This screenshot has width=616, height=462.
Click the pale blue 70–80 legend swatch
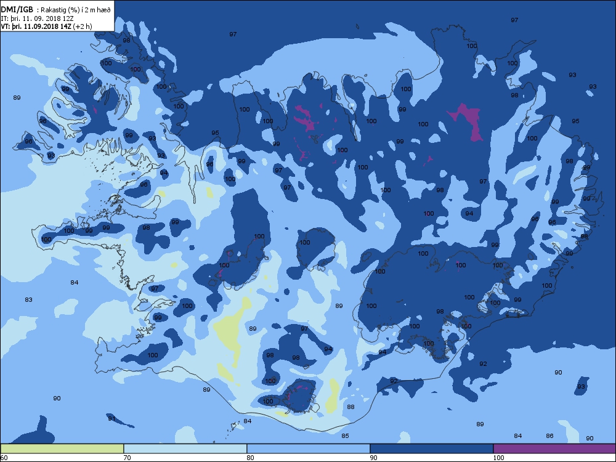click(x=185, y=448)
